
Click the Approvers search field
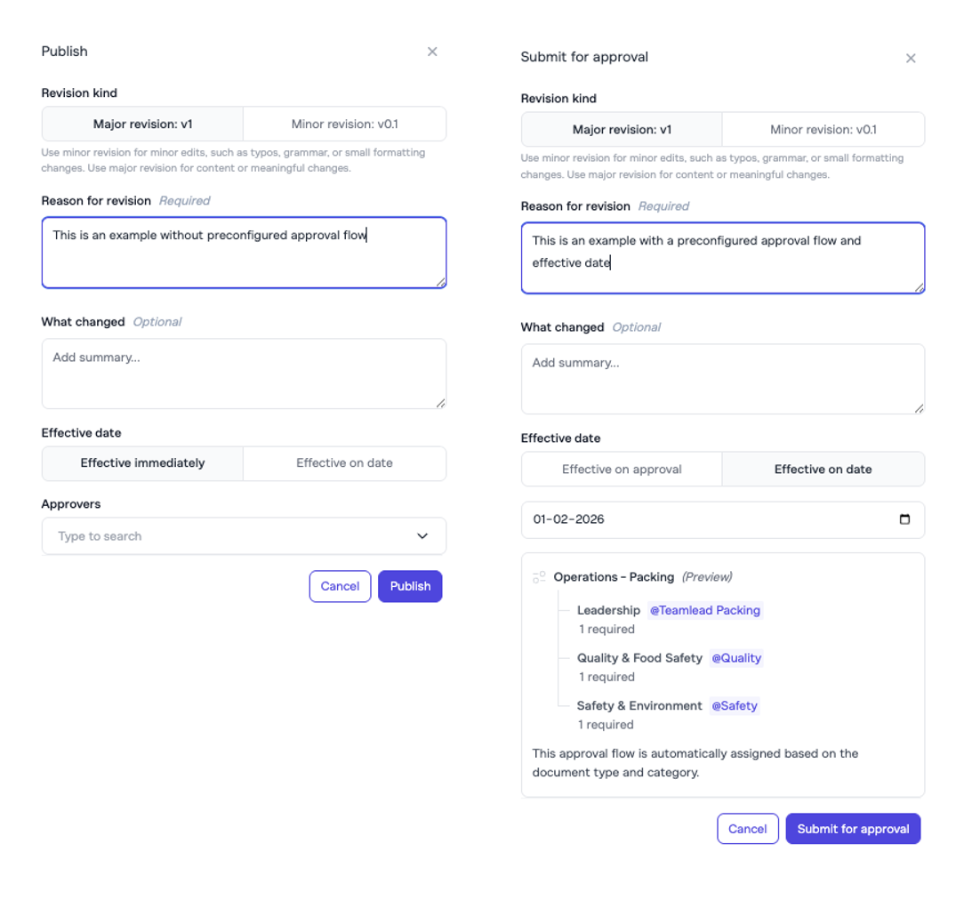pyautogui.click(x=222, y=536)
